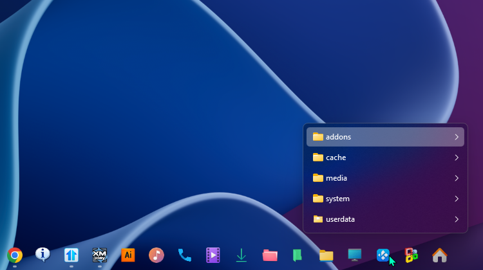Viewport: 483px width, 270px height.
Task: Select the system folder menu entry
Action: click(385, 199)
